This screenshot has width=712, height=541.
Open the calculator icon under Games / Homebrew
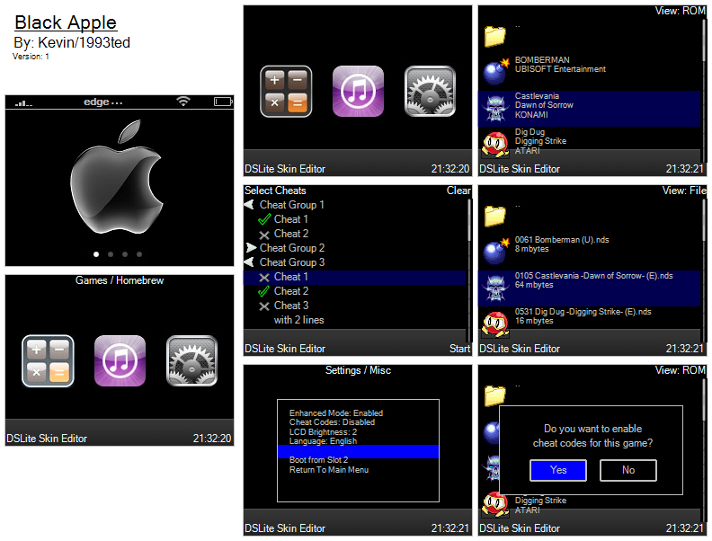coord(49,361)
